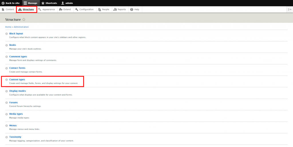This screenshot has width=293, height=147.
Task: Click the Help question mark icon
Action: (x=132, y=9)
